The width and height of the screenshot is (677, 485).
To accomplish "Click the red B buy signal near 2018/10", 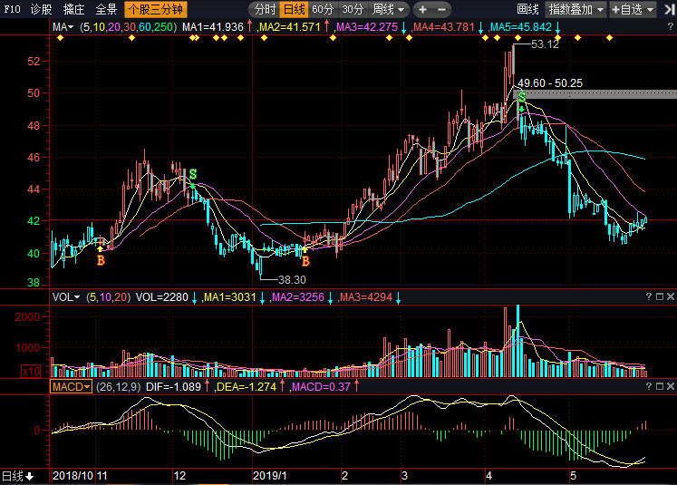I will [x=101, y=260].
